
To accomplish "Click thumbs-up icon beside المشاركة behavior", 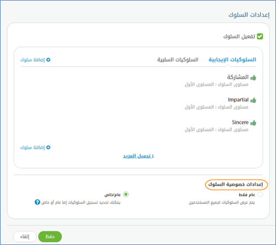I will click(x=253, y=77).
